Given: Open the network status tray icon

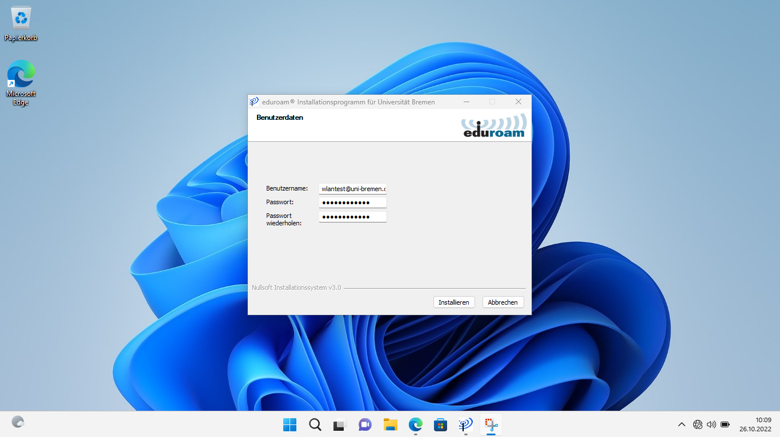Looking at the screenshot, I should [x=697, y=424].
